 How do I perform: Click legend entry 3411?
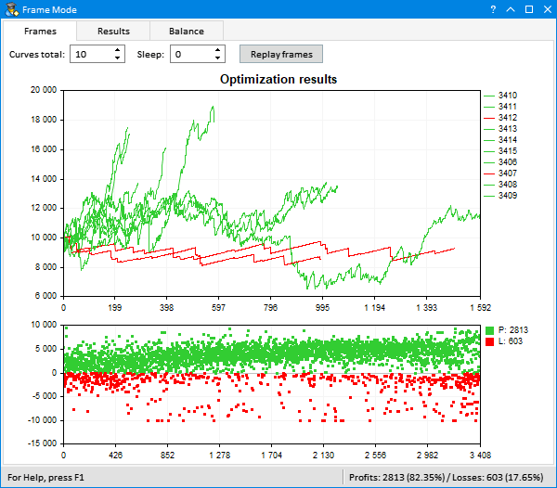(500, 107)
